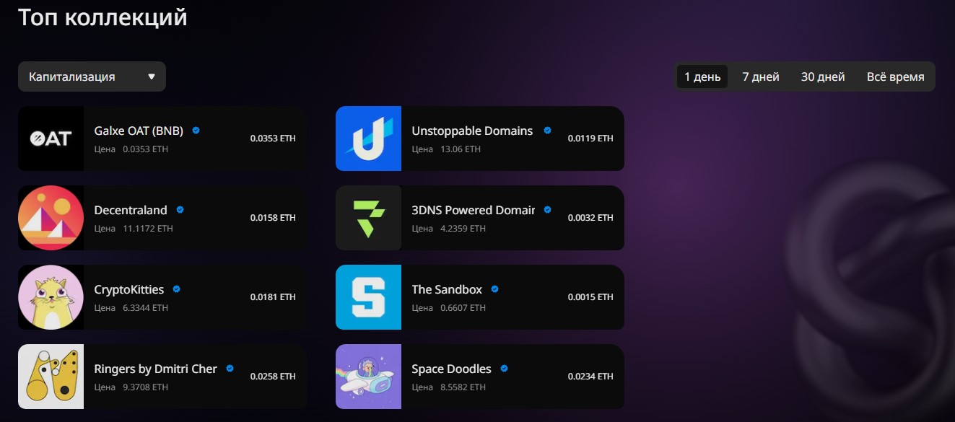The height and width of the screenshot is (422, 955).
Task: Show the Всё время period tab
Action: [895, 76]
